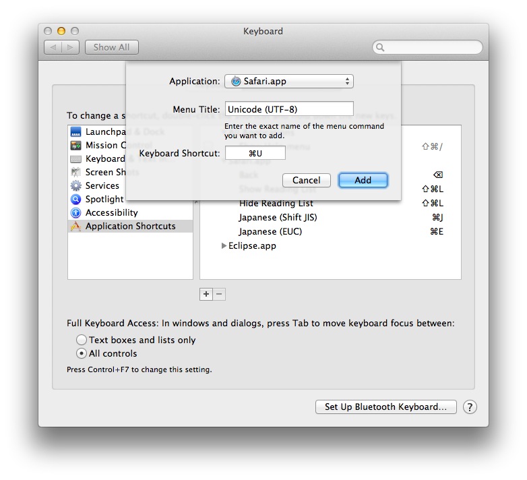Open the help question mark button
Image resolution: width=527 pixels, height=480 pixels.
click(470, 407)
